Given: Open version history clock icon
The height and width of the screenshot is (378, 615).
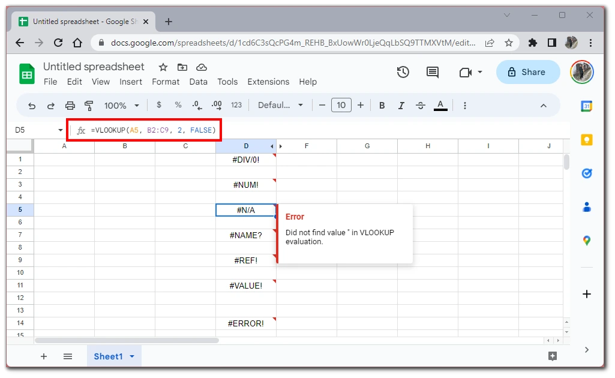Looking at the screenshot, I should coord(403,72).
